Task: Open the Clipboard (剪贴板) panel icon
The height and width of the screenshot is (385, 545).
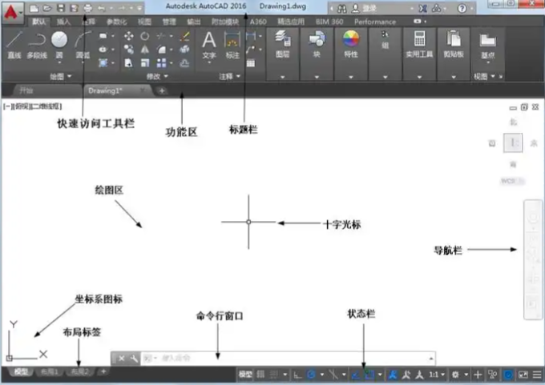Action: coord(454,38)
